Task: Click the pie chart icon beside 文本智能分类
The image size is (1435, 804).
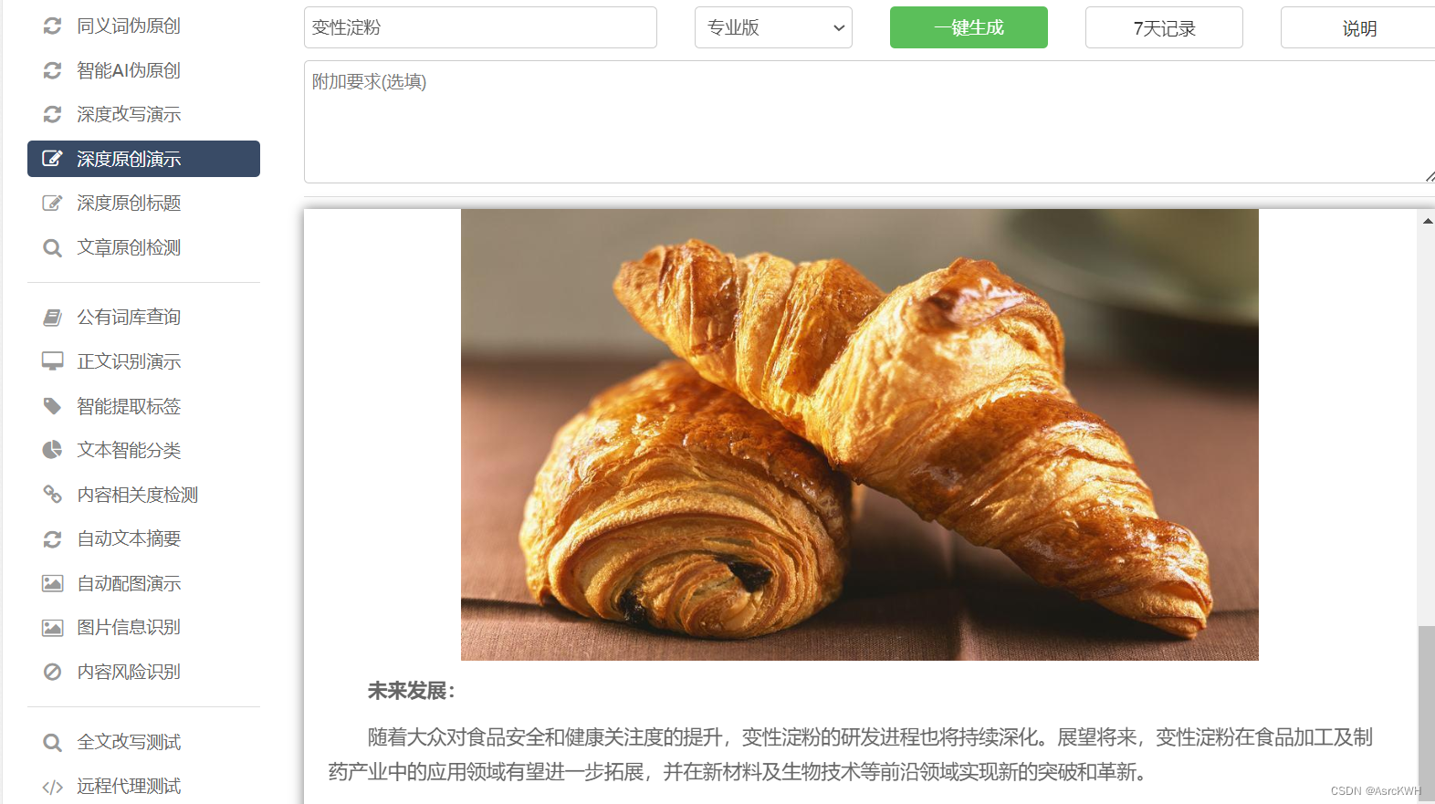Action: [x=53, y=450]
